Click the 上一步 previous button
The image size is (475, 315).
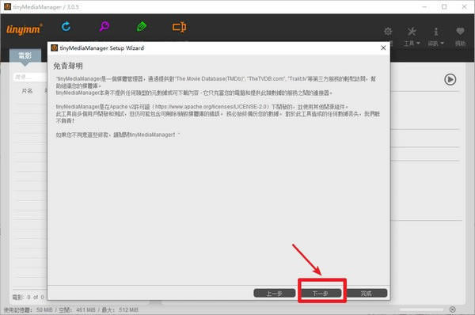[x=275, y=293]
